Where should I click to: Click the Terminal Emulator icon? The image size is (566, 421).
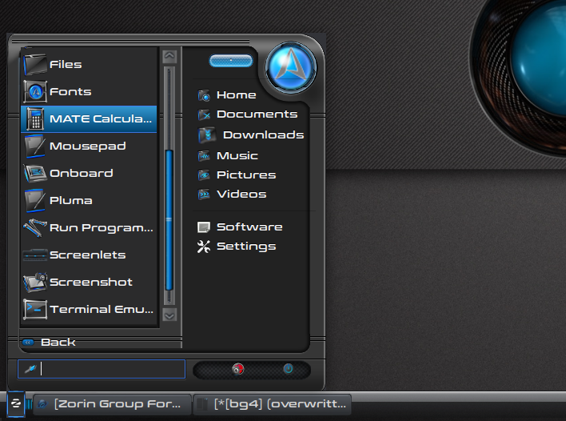[x=34, y=309]
